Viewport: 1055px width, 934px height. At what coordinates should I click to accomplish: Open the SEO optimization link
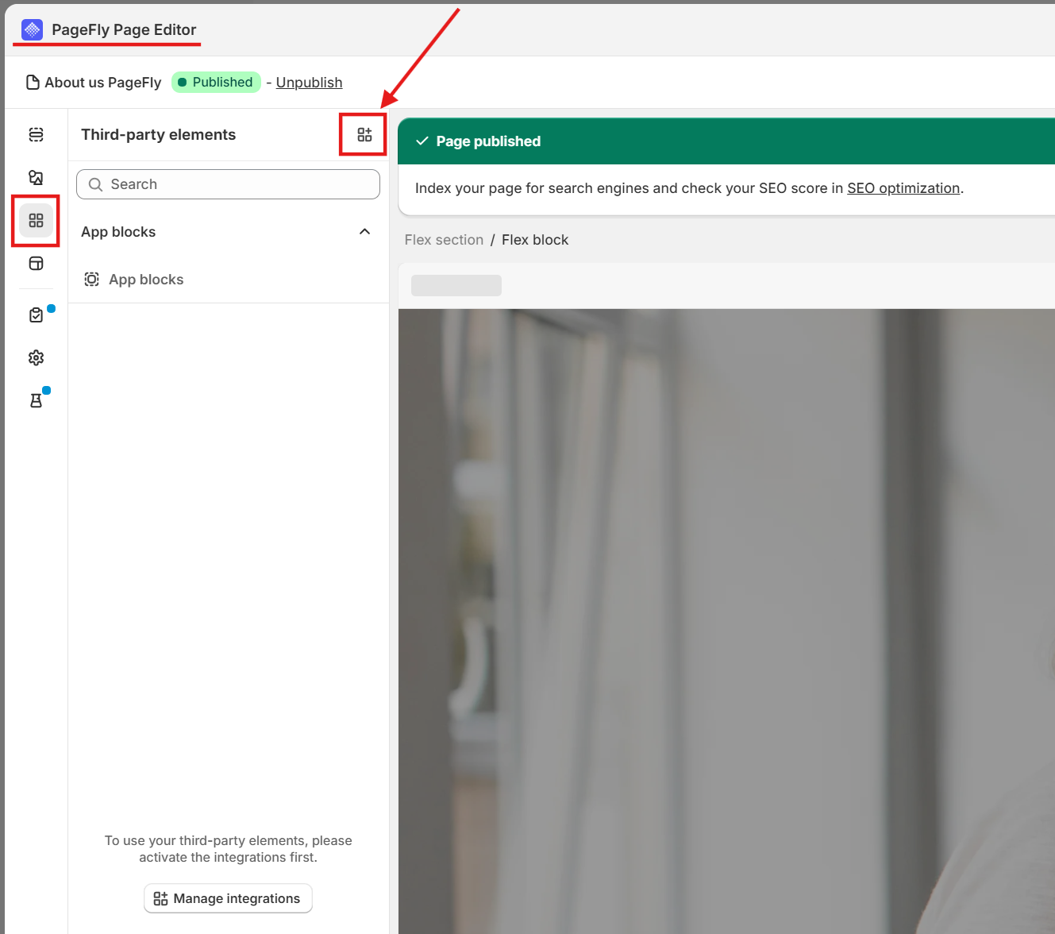tap(903, 188)
